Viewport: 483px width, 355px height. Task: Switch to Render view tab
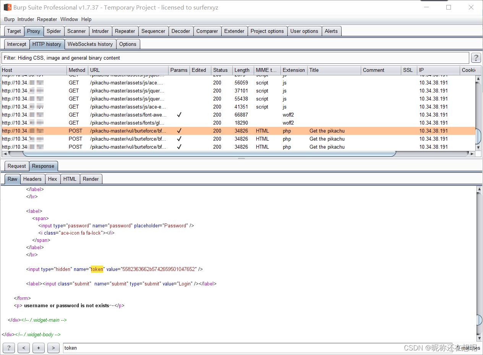pos(91,179)
